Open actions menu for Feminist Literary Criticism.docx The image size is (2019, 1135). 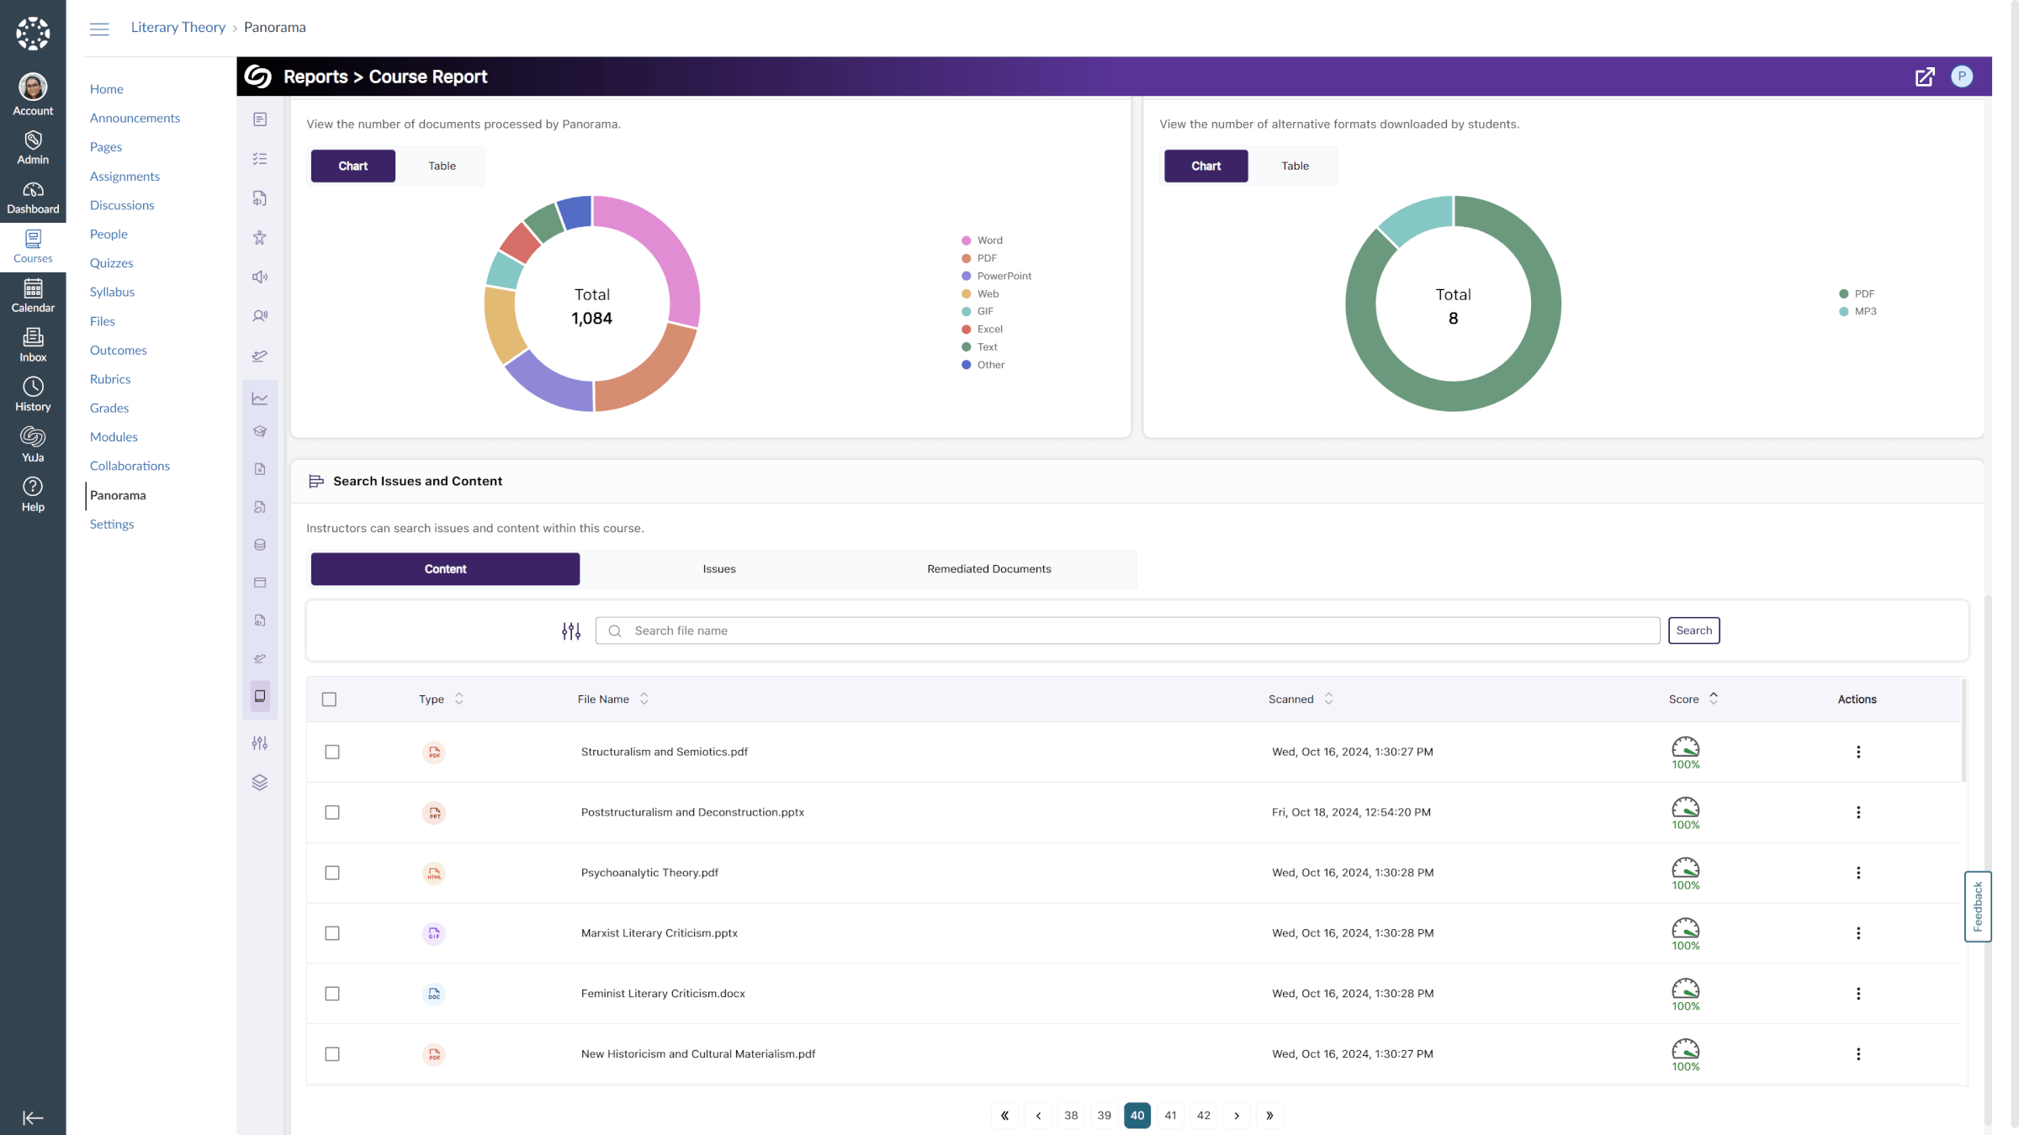point(1858,994)
